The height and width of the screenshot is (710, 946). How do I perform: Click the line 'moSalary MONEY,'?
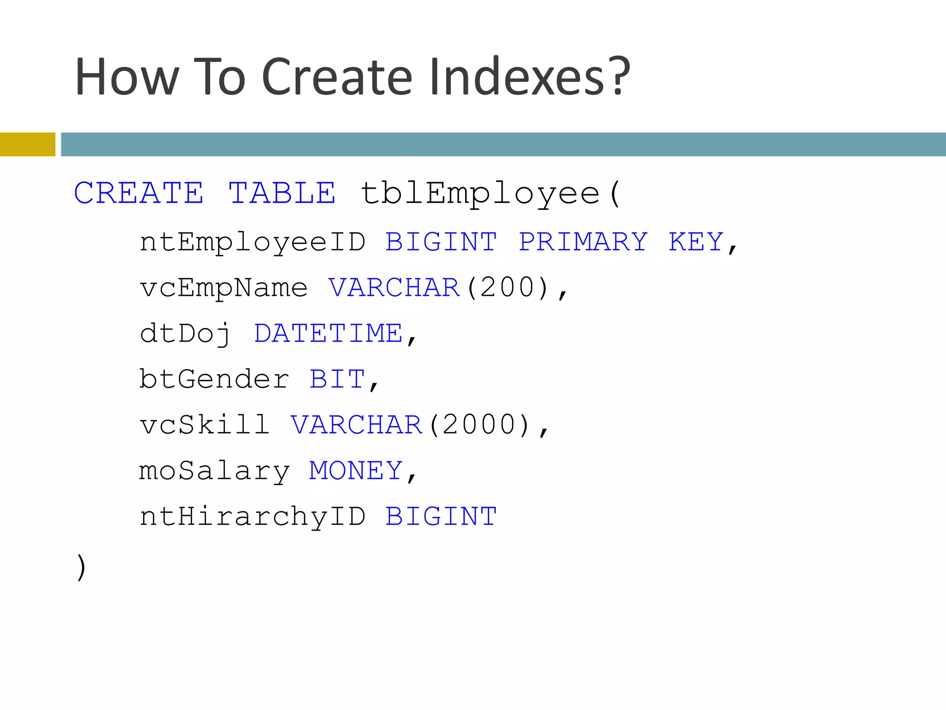(x=278, y=471)
